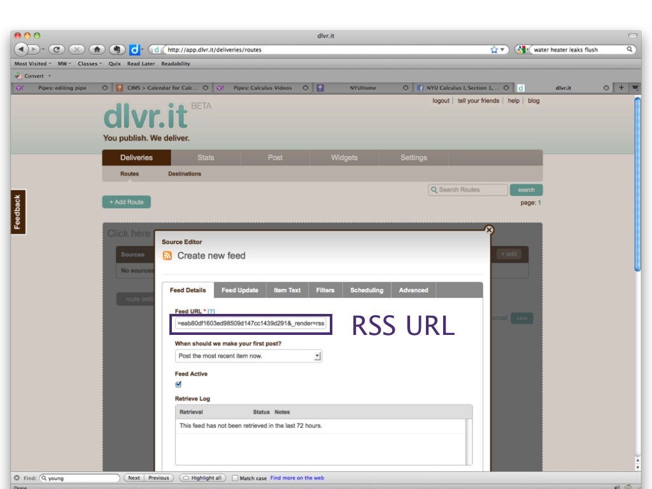Enable the Match case checkbox
This screenshot has height=489, width=652.
(235, 478)
